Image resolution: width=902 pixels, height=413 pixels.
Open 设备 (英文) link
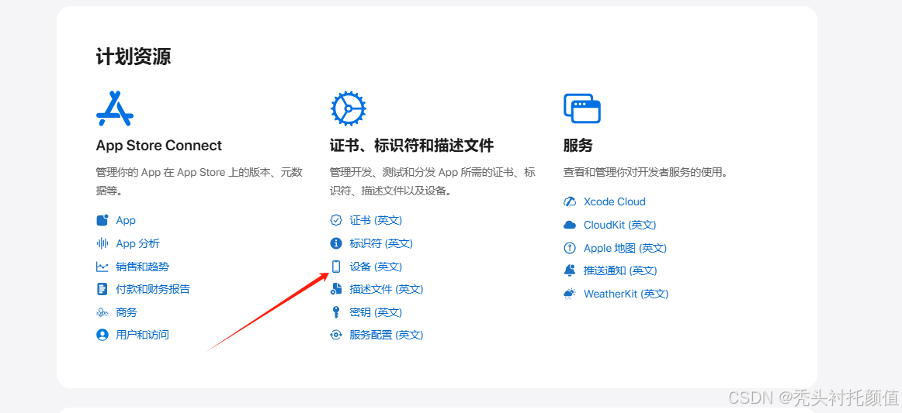point(376,267)
